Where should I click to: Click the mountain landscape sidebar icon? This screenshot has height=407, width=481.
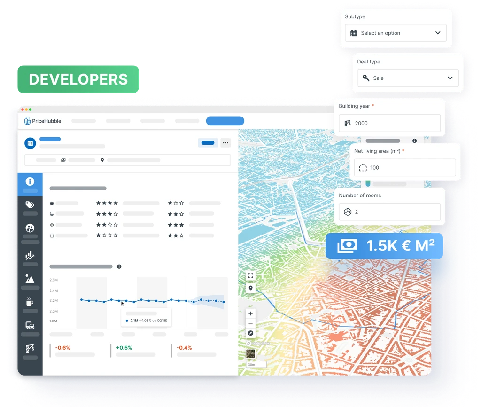click(x=30, y=279)
